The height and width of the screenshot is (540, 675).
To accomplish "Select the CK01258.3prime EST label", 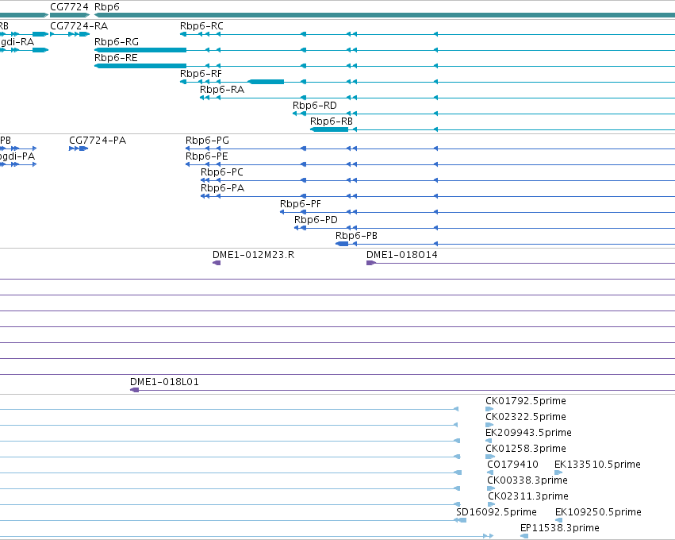I will coord(526,449).
